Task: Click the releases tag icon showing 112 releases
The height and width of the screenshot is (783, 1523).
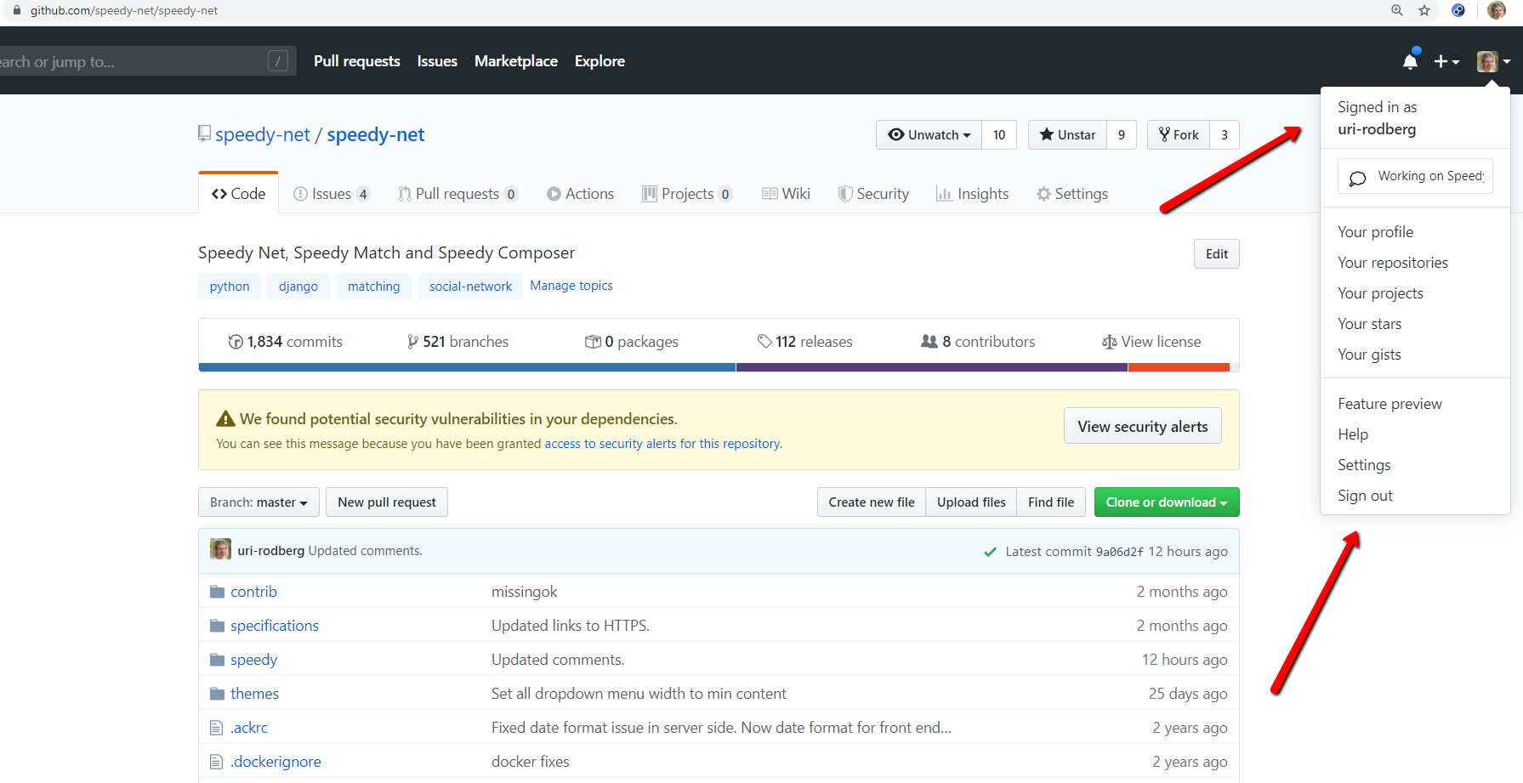Action: coord(764,341)
